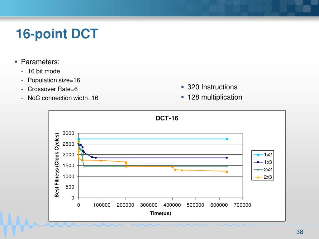Click the x-axis value '700000'
Image resolution: width=319 pixels, height=239 pixels.
242,205
